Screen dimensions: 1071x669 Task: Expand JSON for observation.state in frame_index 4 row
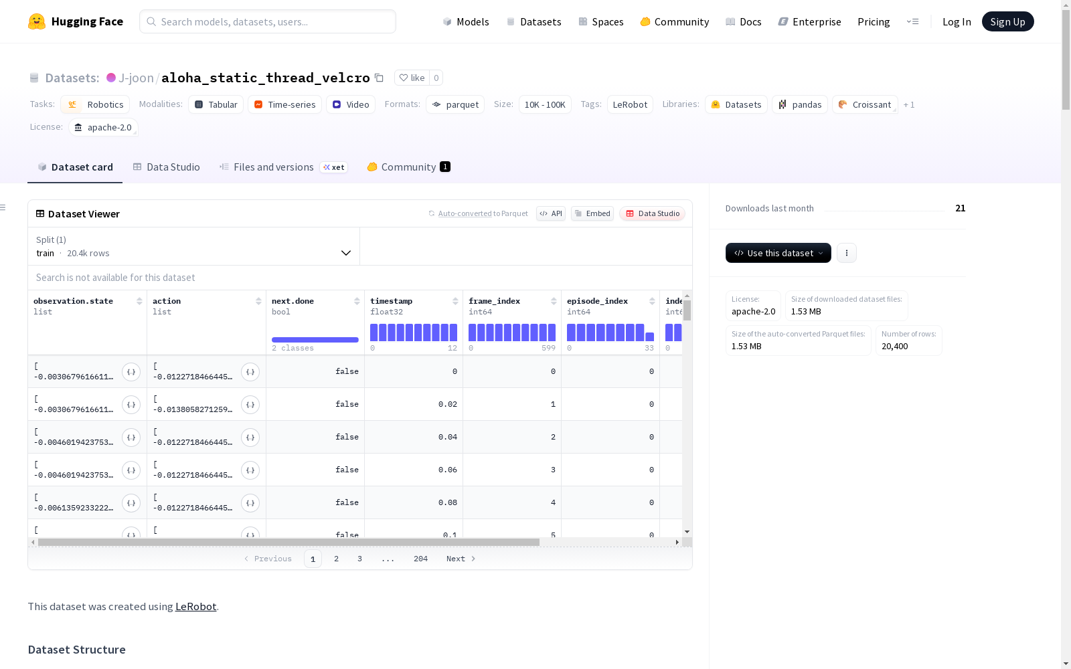click(x=131, y=503)
